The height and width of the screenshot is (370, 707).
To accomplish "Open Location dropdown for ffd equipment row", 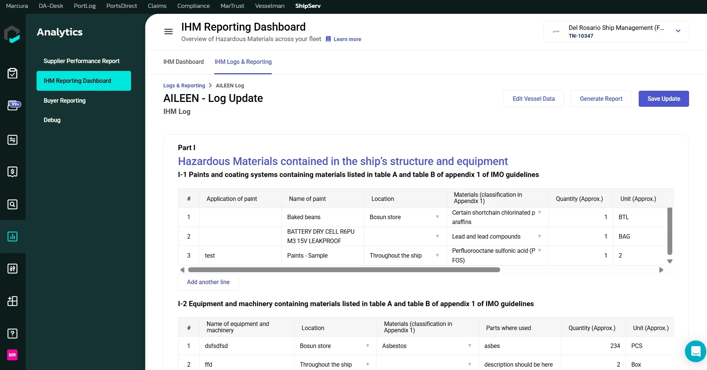I will tap(368, 364).
